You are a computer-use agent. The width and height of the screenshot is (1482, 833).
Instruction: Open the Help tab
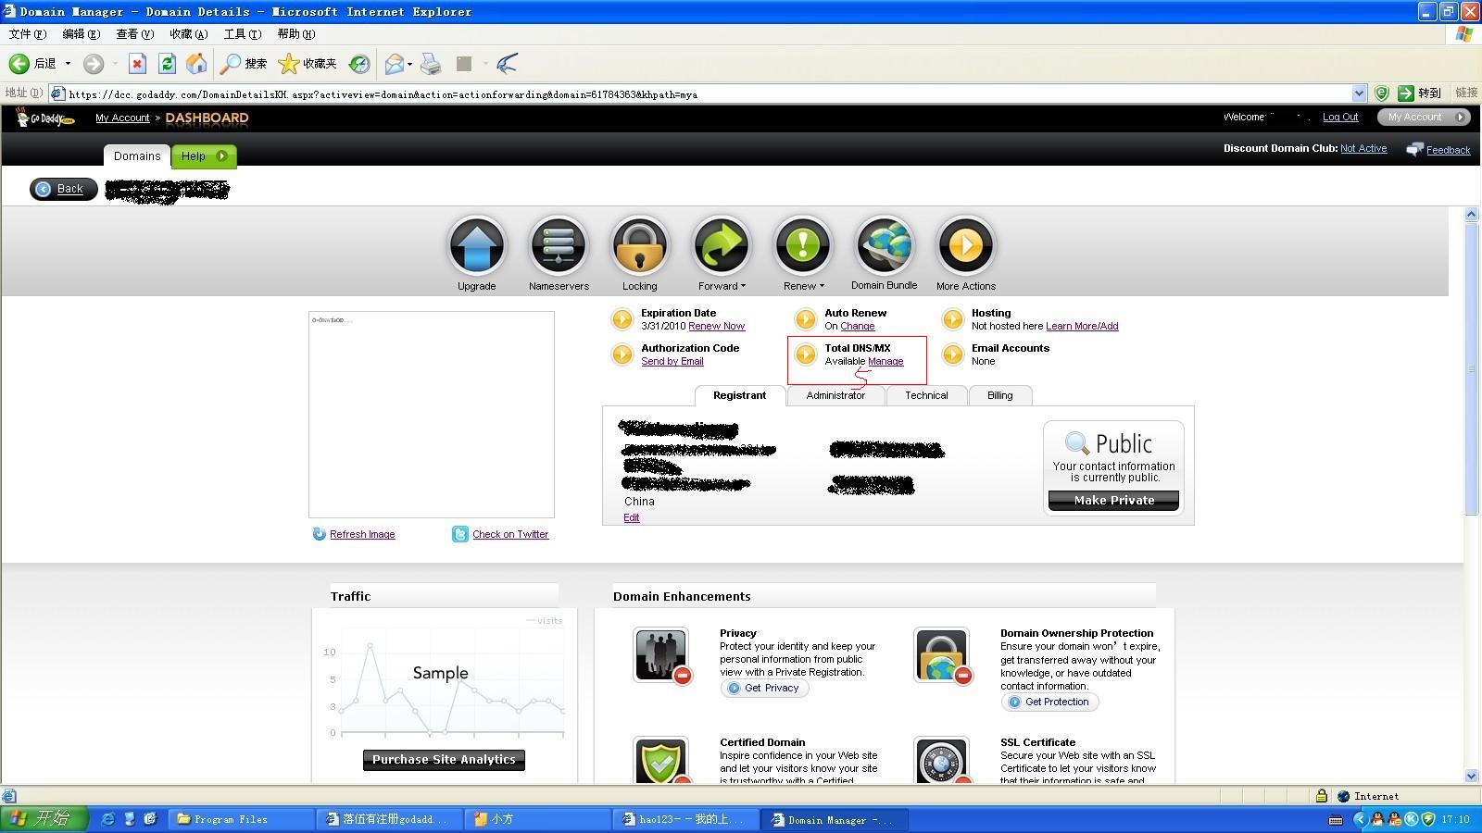204,156
